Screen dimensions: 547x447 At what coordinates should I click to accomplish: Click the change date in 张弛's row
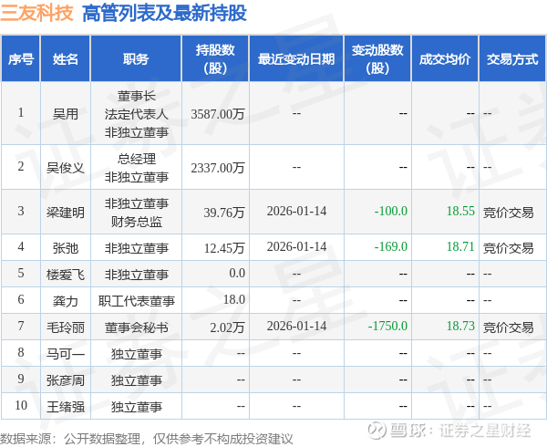pyautogui.click(x=296, y=246)
